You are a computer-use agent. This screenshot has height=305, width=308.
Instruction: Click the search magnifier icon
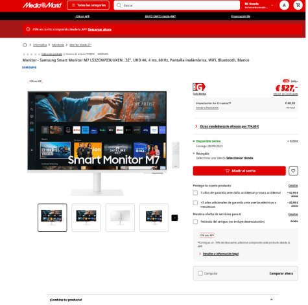[x=119, y=5]
